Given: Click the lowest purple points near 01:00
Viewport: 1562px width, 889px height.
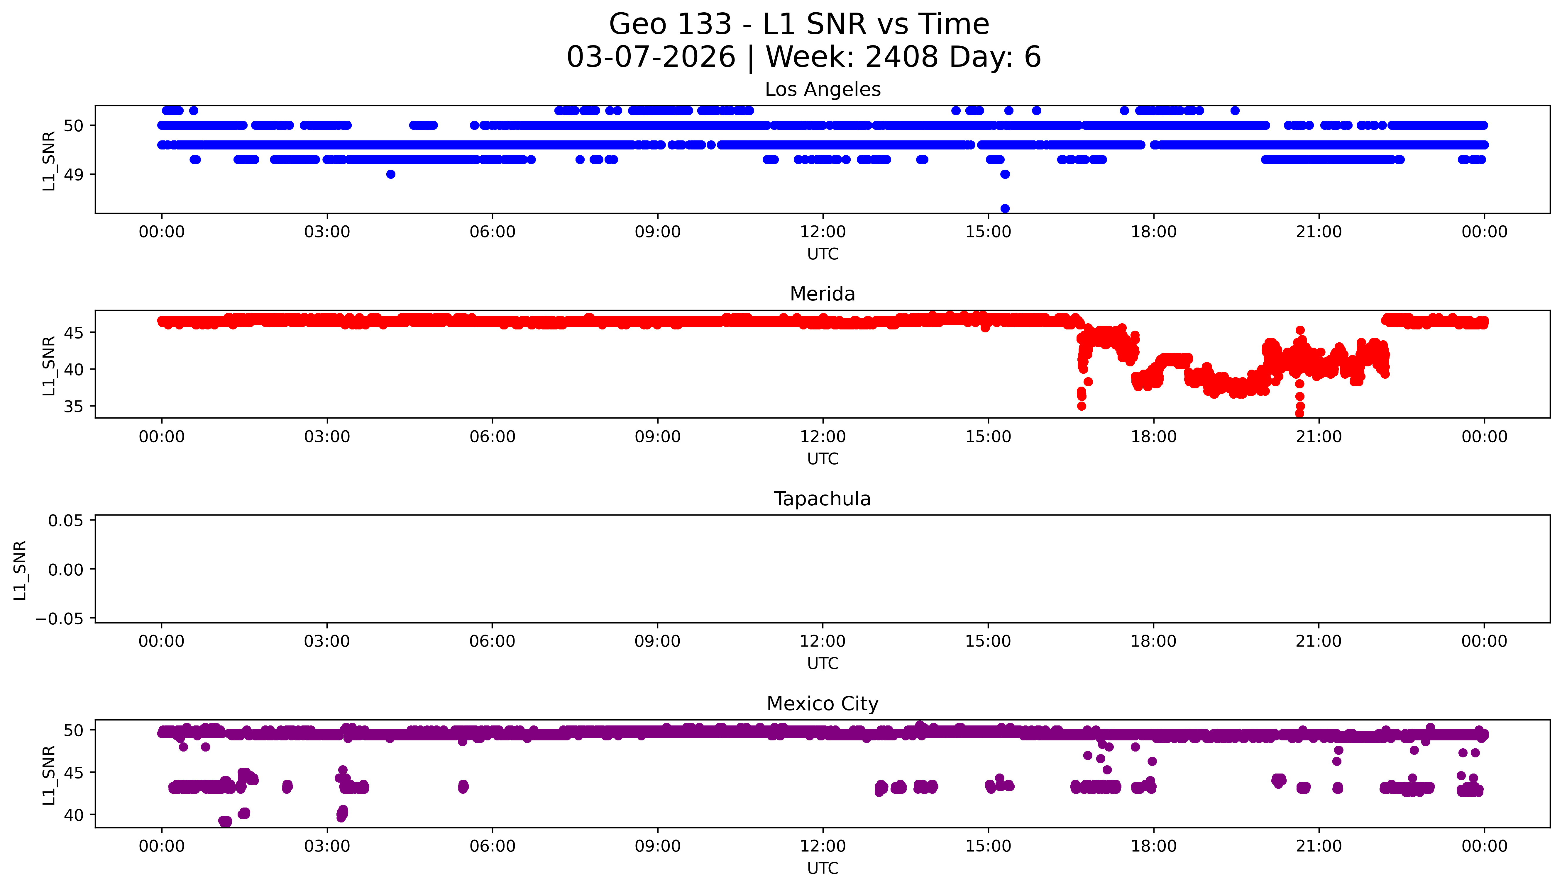Looking at the screenshot, I should point(225,821).
